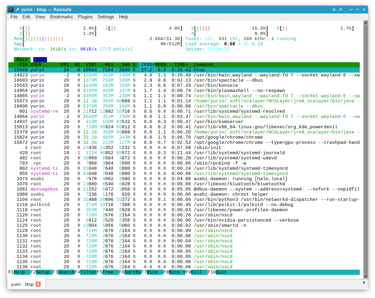Click the keep-above double-up arrow in title bar
Viewport: 375px width, 298px height.
tap(341, 9)
